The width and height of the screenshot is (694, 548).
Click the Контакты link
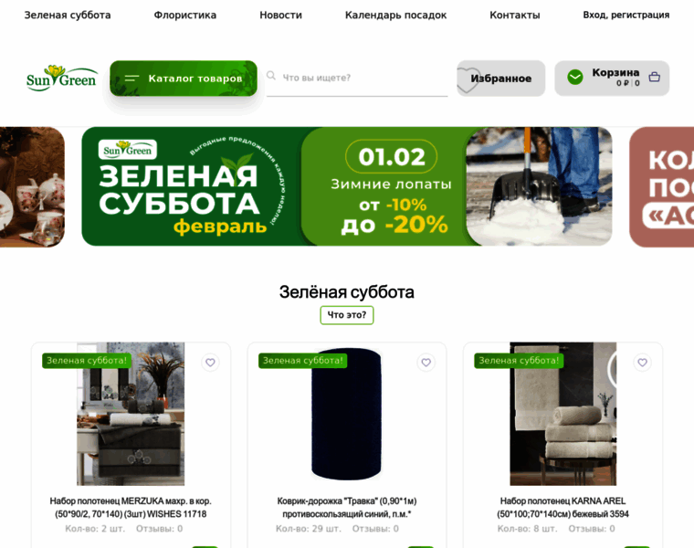coord(515,15)
